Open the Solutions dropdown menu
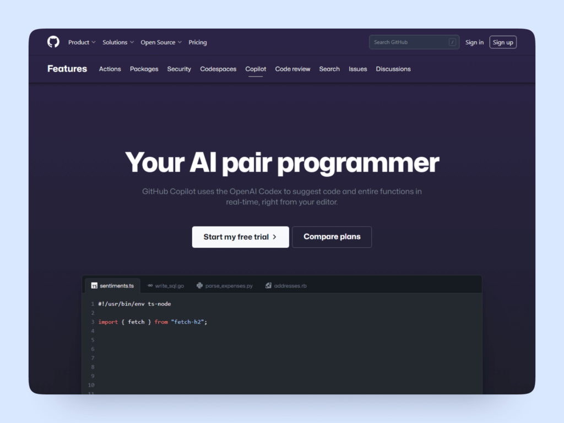564x423 pixels. click(x=117, y=42)
